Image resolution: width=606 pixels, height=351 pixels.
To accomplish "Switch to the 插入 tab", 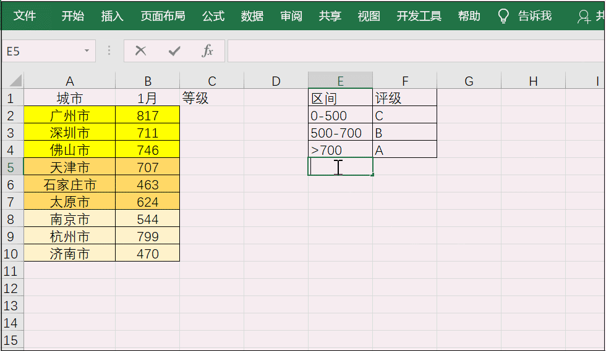I will coord(112,16).
